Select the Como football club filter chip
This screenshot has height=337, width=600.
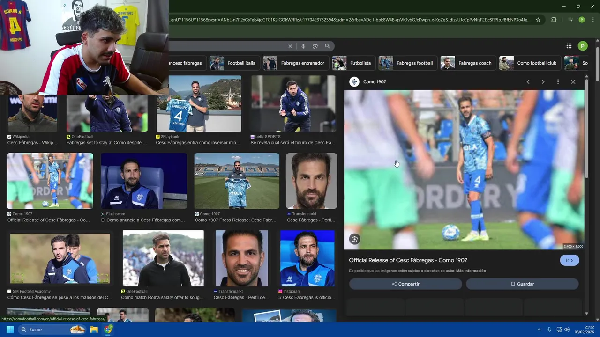tap(530, 63)
